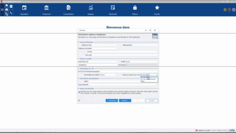Click the dialog help question-mark icon
The image size is (236, 133).
coord(79,100)
